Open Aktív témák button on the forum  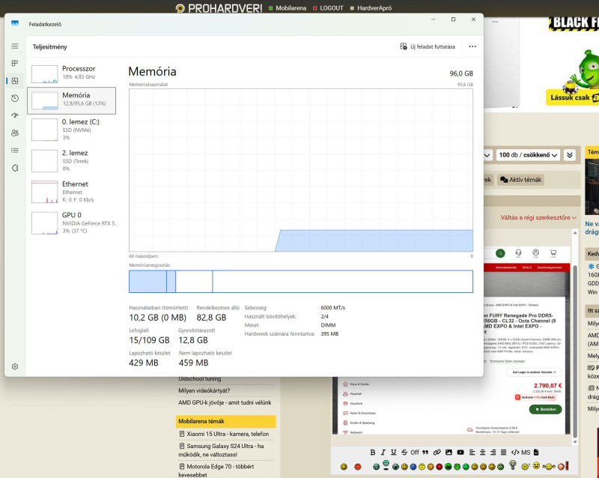(520, 180)
